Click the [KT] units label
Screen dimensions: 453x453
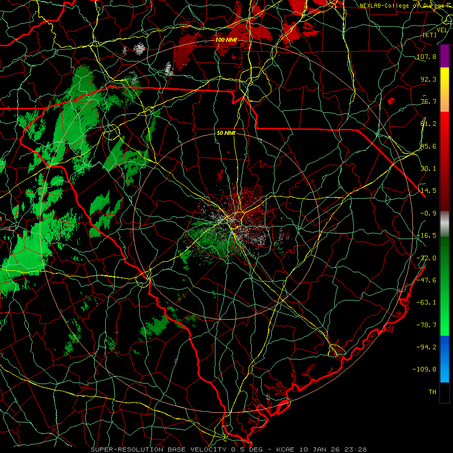[x=429, y=35]
